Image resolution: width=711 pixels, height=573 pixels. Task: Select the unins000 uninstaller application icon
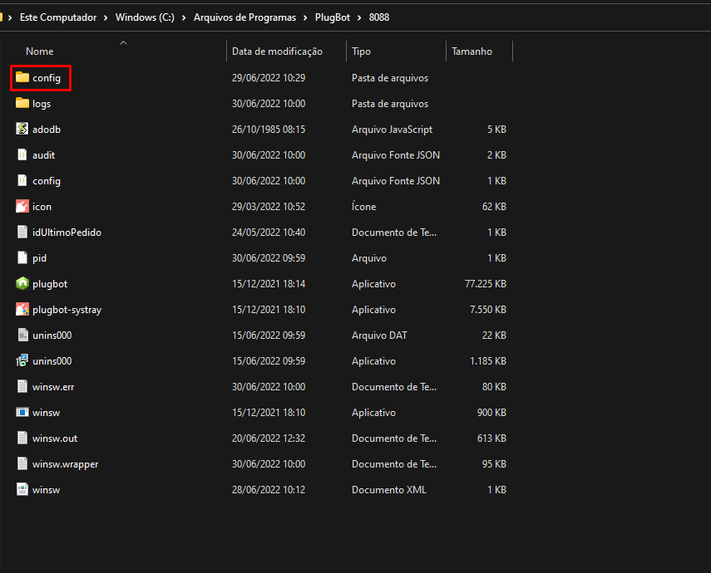(22, 361)
